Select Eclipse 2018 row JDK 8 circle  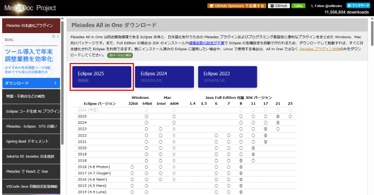pos(241,161)
